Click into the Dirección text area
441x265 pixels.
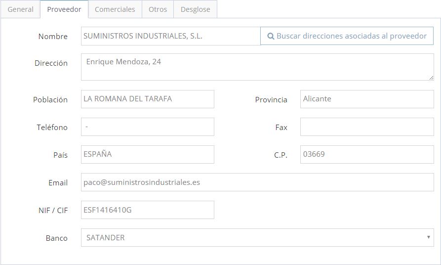(257, 67)
